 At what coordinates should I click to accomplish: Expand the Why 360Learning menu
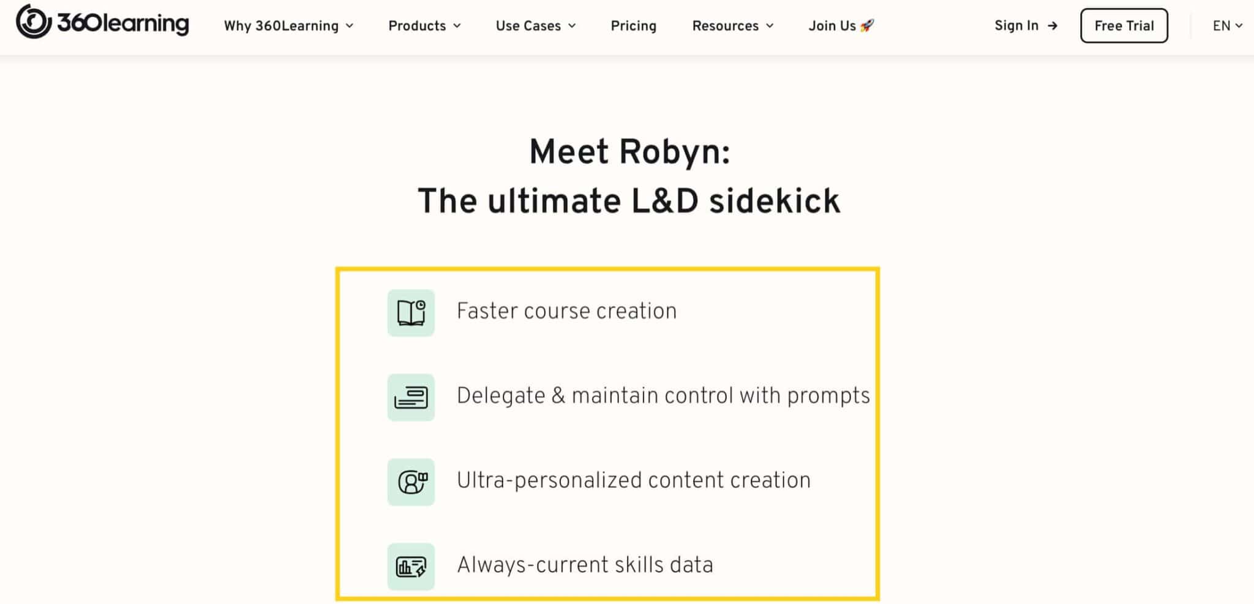coord(288,26)
